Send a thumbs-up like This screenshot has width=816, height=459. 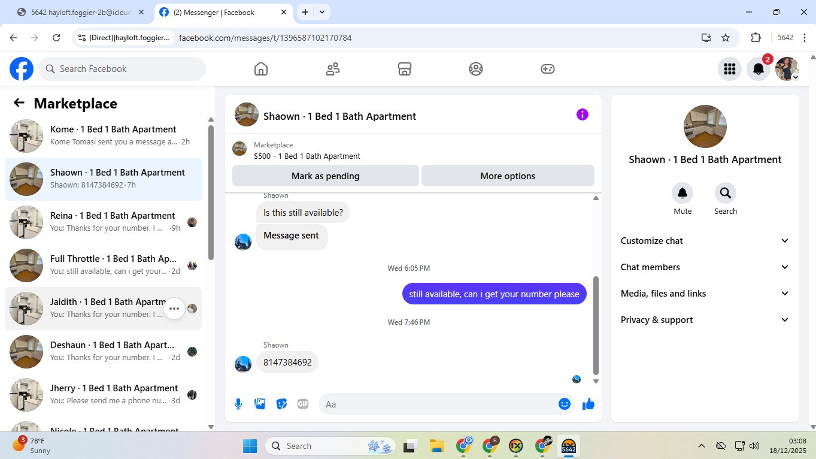click(x=589, y=404)
